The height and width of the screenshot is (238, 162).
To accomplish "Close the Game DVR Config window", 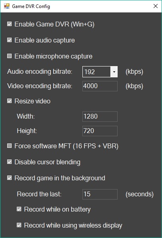I will [x=156, y=6].
